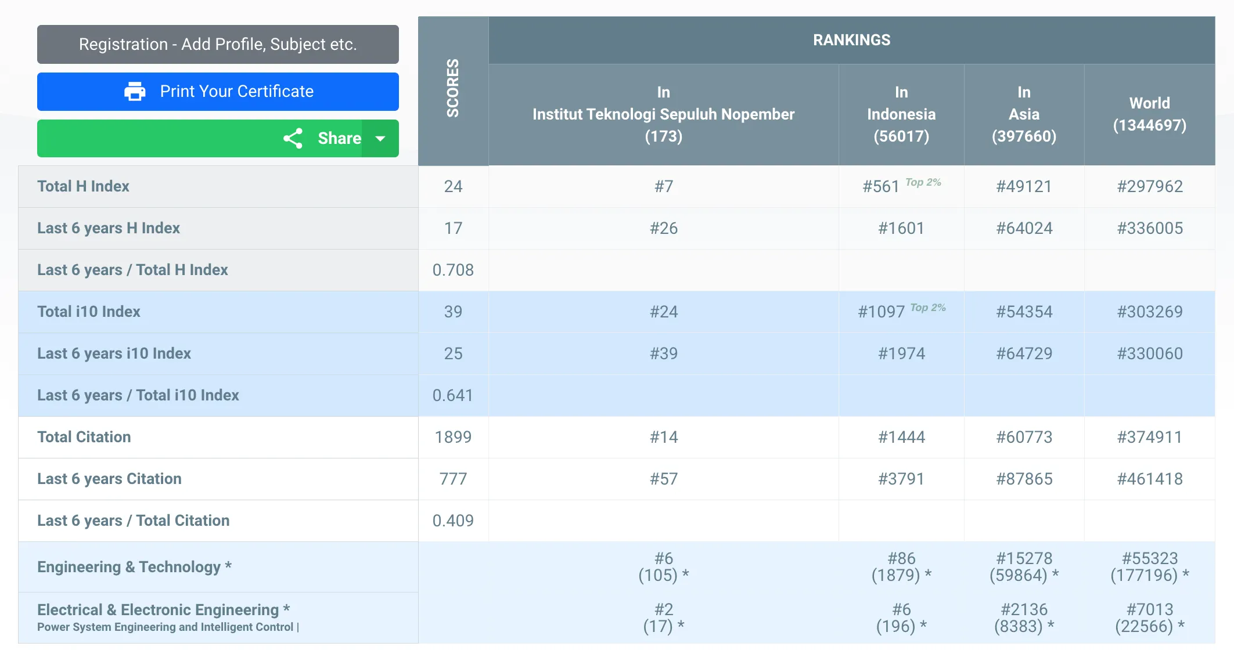Click Power System Engineering and Intelligent Control

coord(166,627)
